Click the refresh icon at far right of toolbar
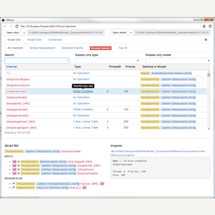This screenshot has height=215, width=215. [210, 26]
